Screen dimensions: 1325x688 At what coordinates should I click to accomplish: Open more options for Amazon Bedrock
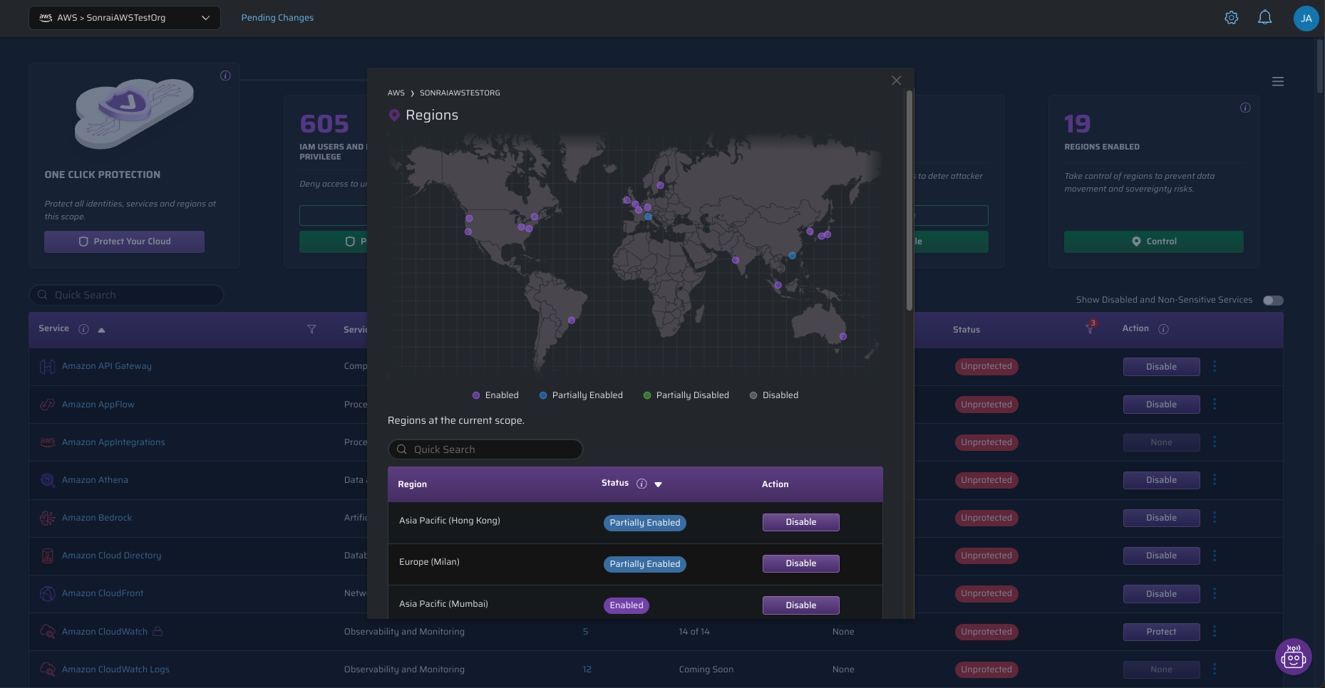point(1215,517)
